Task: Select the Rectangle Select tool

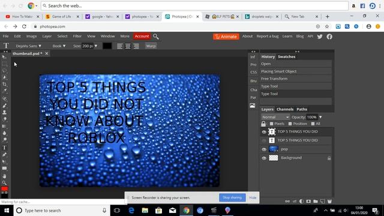Action: click(4, 64)
